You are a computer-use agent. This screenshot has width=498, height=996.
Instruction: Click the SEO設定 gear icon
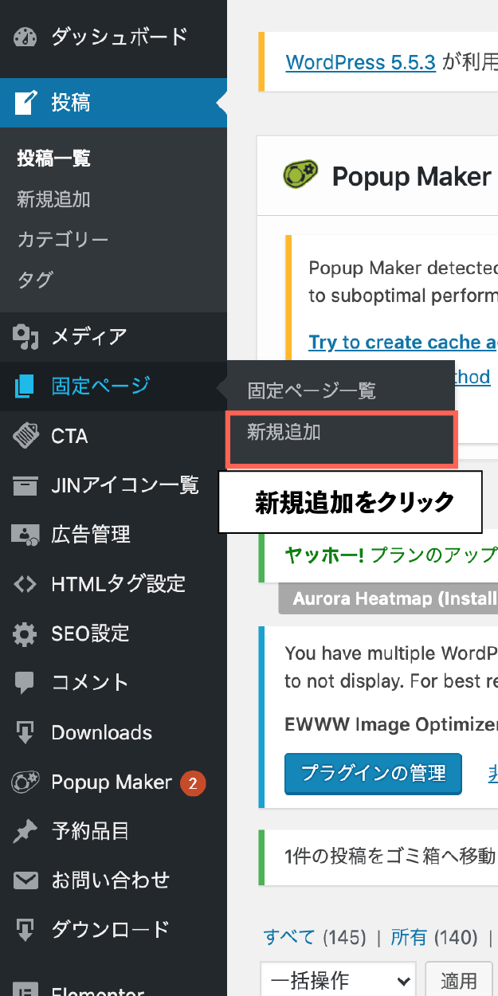click(x=25, y=634)
